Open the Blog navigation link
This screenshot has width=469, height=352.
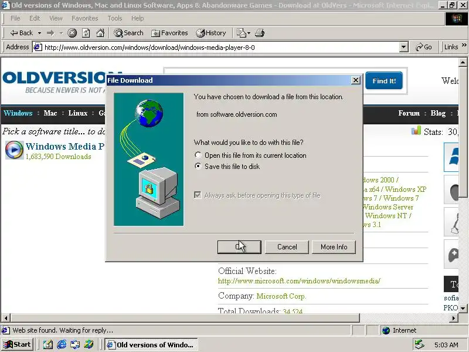pyautogui.click(x=438, y=113)
